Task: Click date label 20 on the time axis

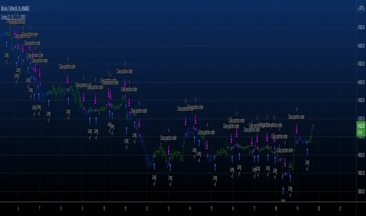Action: (318, 208)
